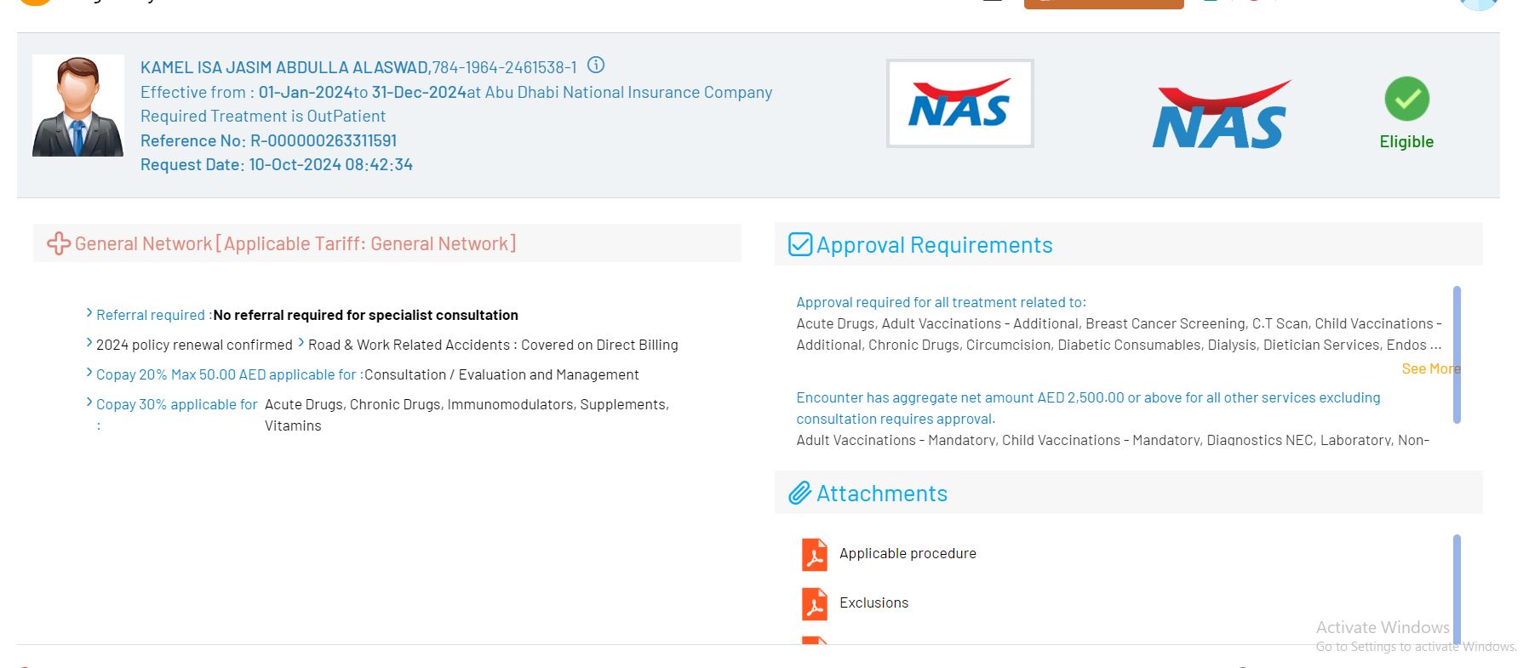Click the Request Date 10-Oct-2024 line
1529x668 pixels.
click(277, 164)
